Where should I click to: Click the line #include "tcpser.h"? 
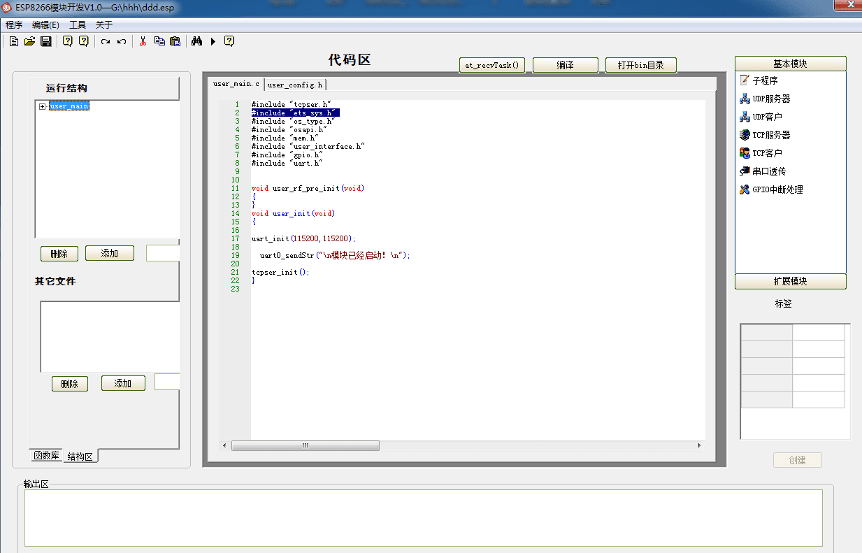coord(291,104)
